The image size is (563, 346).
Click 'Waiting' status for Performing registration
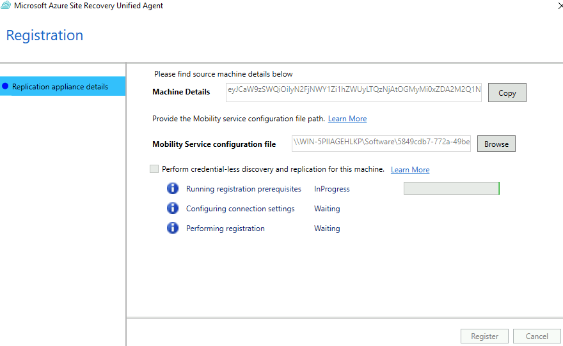tap(327, 228)
